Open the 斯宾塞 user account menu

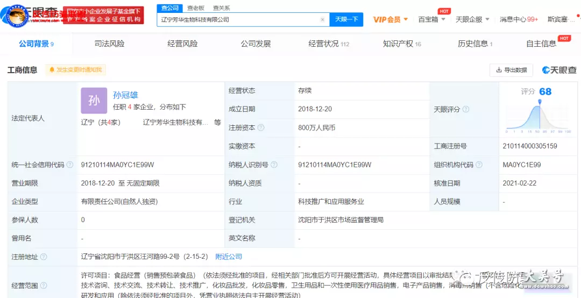560,19
